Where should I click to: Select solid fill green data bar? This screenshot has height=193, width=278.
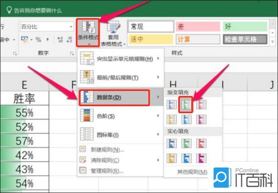[186, 143]
